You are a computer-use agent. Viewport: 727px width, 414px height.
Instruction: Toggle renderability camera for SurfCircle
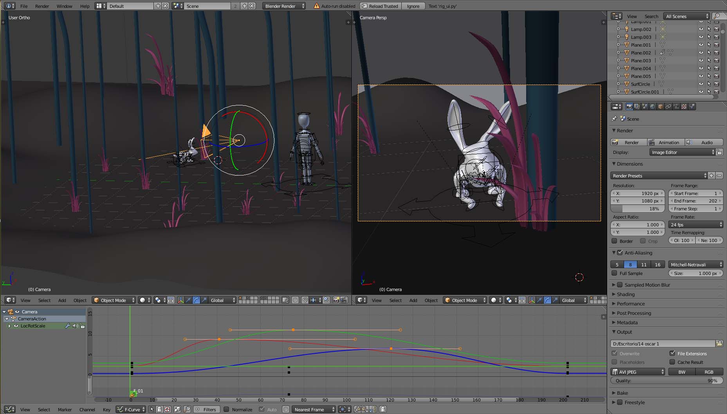point(717,84)
